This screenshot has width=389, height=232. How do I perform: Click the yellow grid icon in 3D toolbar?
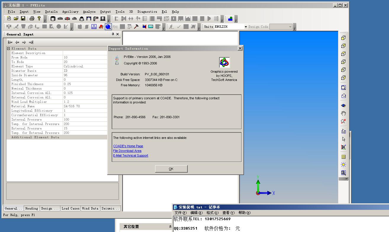point(343,157)
